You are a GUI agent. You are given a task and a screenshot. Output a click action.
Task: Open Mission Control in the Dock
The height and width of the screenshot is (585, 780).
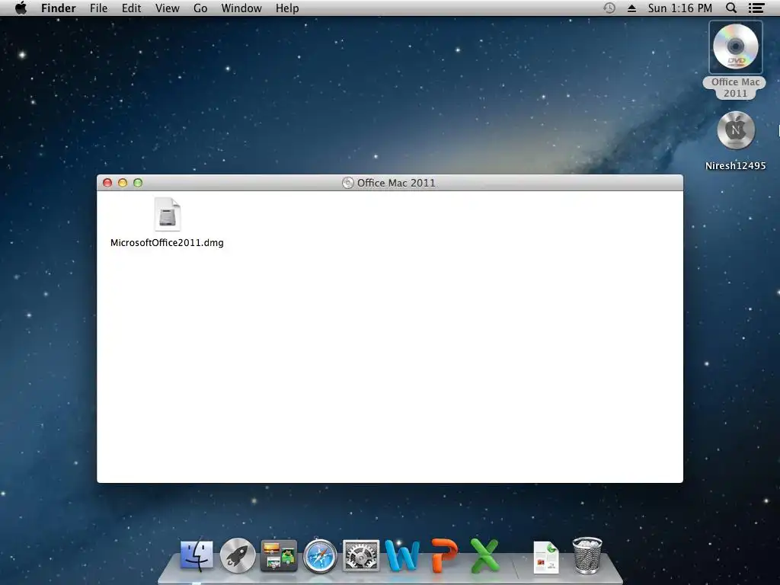point(279,555)
